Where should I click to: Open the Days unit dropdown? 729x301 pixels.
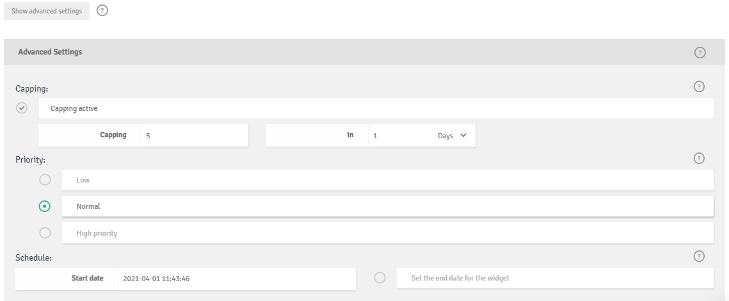(451, 136)
